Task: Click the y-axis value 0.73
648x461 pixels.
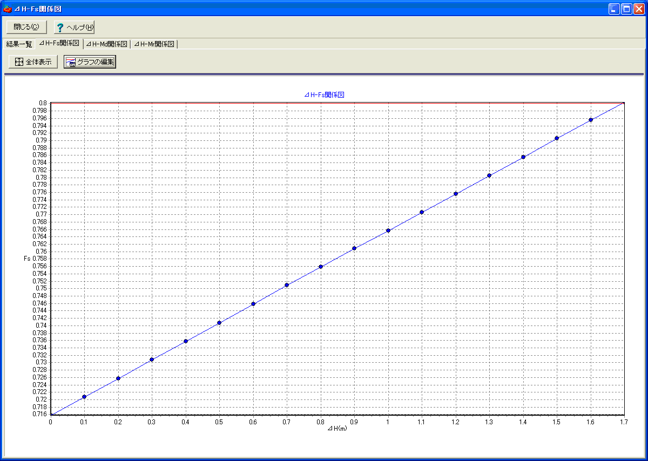Action: tap(42, 362)
